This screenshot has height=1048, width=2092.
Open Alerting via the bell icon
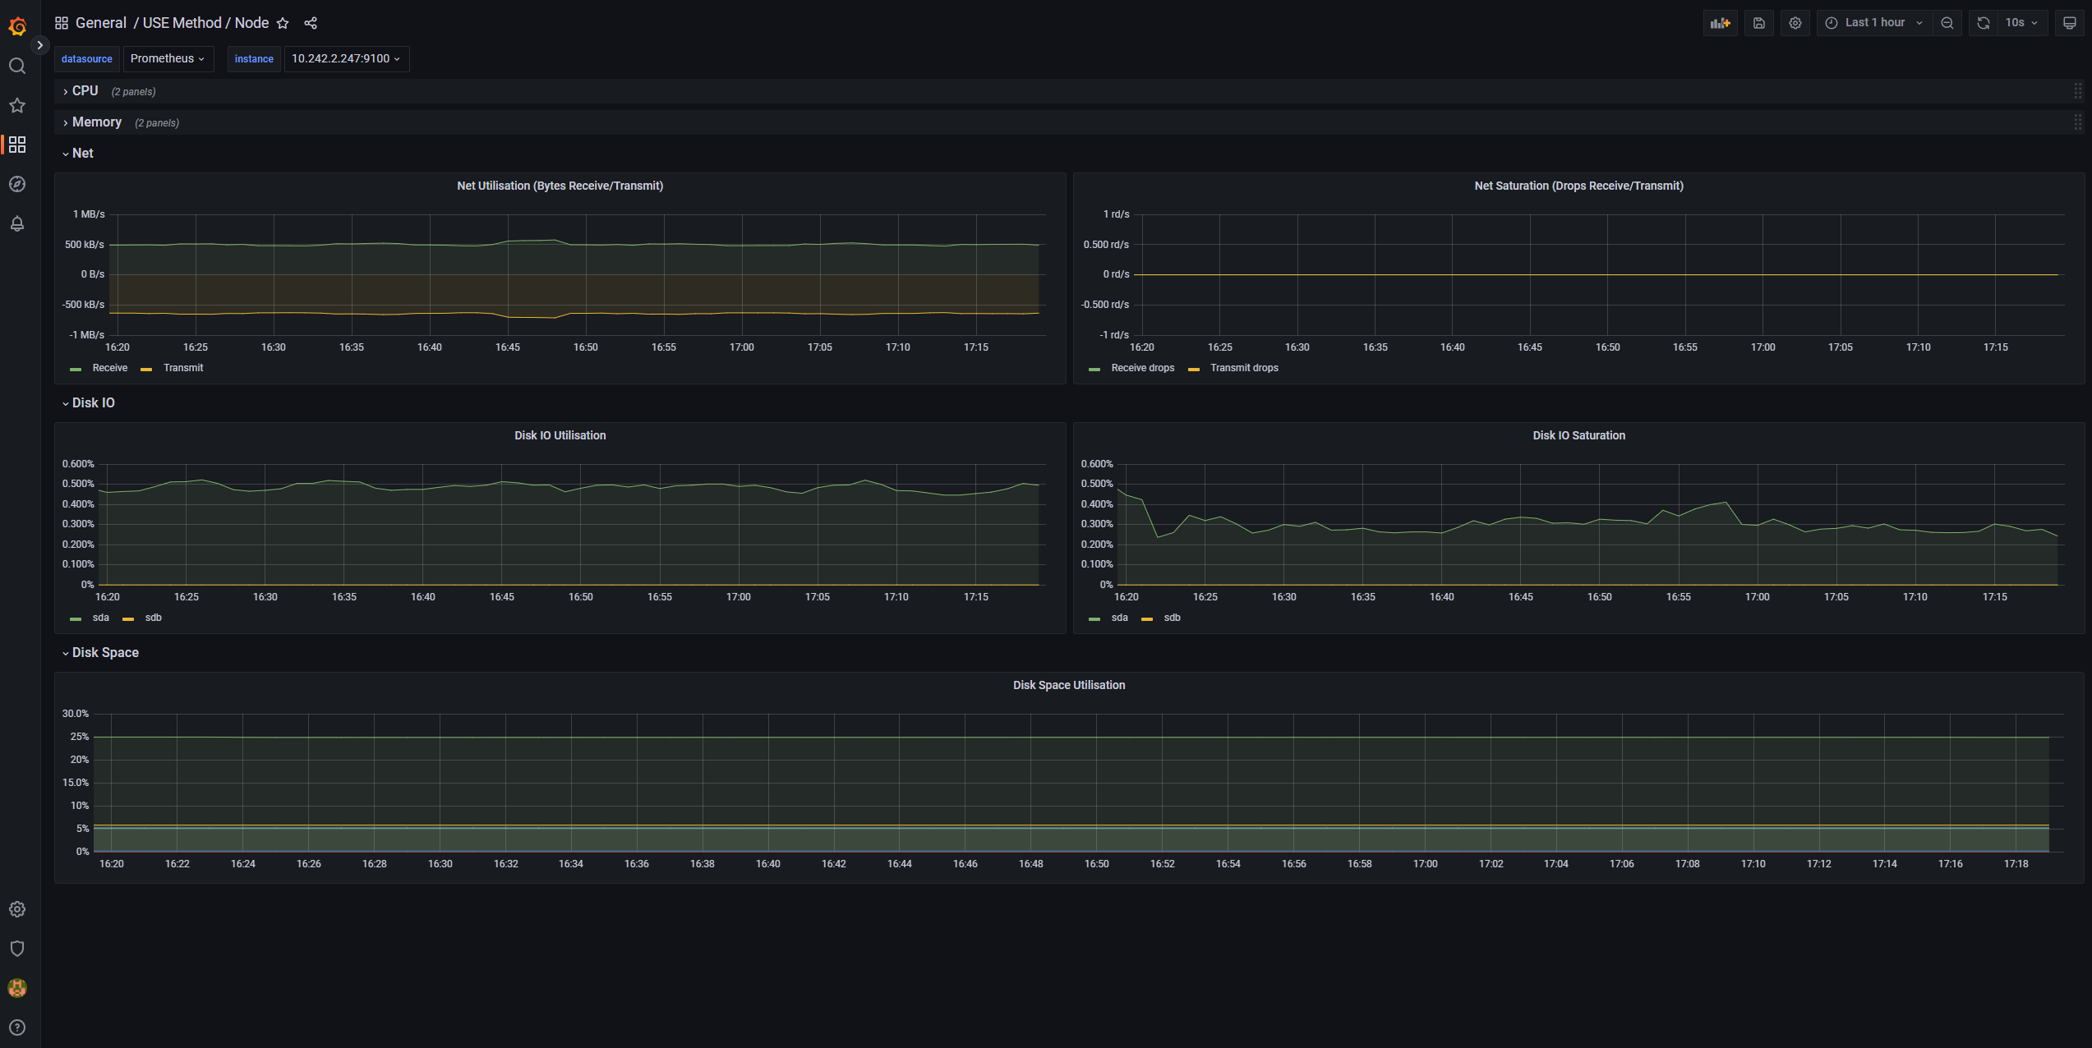click(x=17, y=223)
